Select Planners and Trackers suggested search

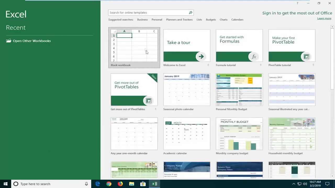tap(179, 20)
